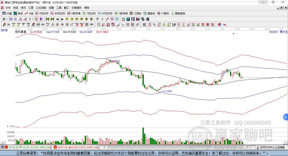Open the T四方形 tool
The height and width of the screenshot is (156, 288).
89,14
